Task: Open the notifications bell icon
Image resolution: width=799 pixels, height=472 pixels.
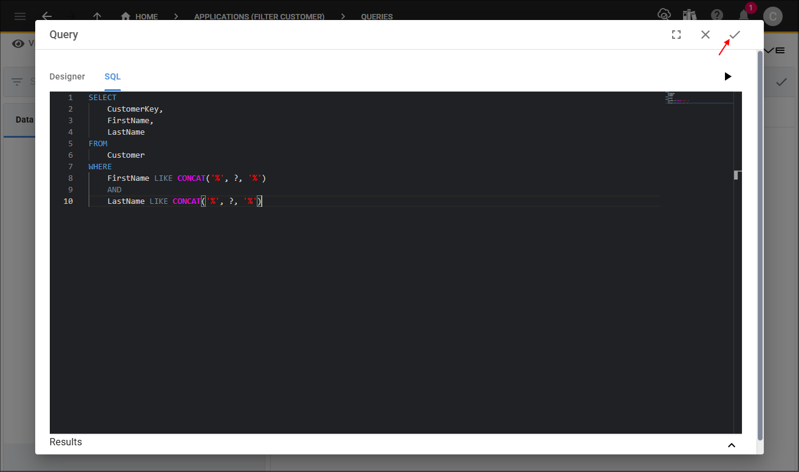Action: tap(744, 15)
